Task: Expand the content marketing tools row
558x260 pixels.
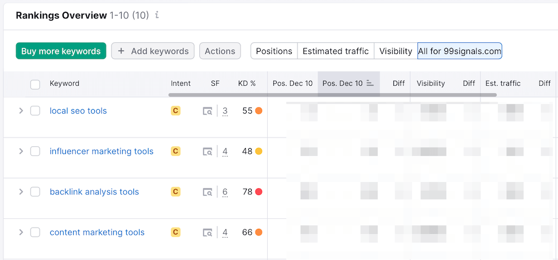Action: coord(21,233)
